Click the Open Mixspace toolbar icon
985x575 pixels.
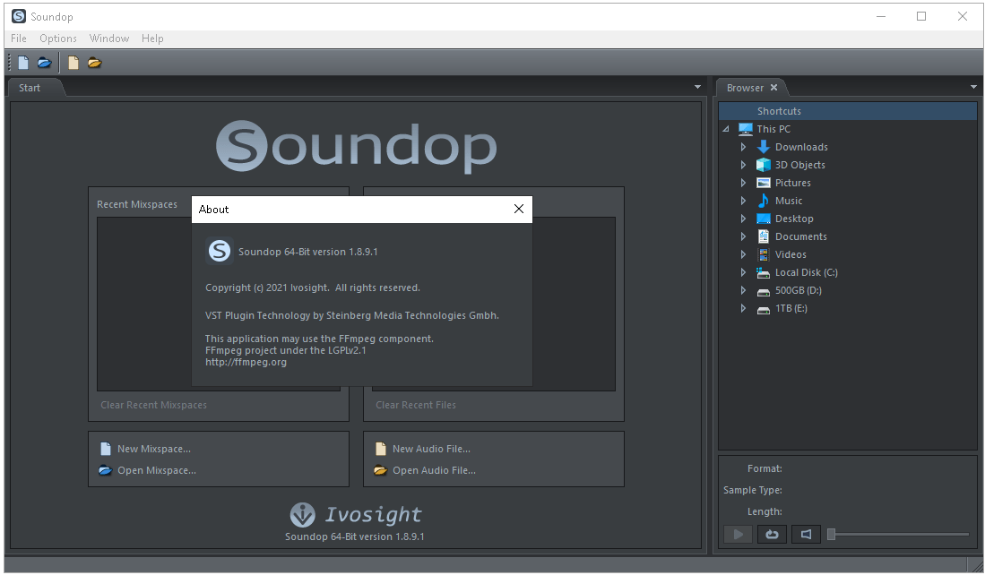44,63
